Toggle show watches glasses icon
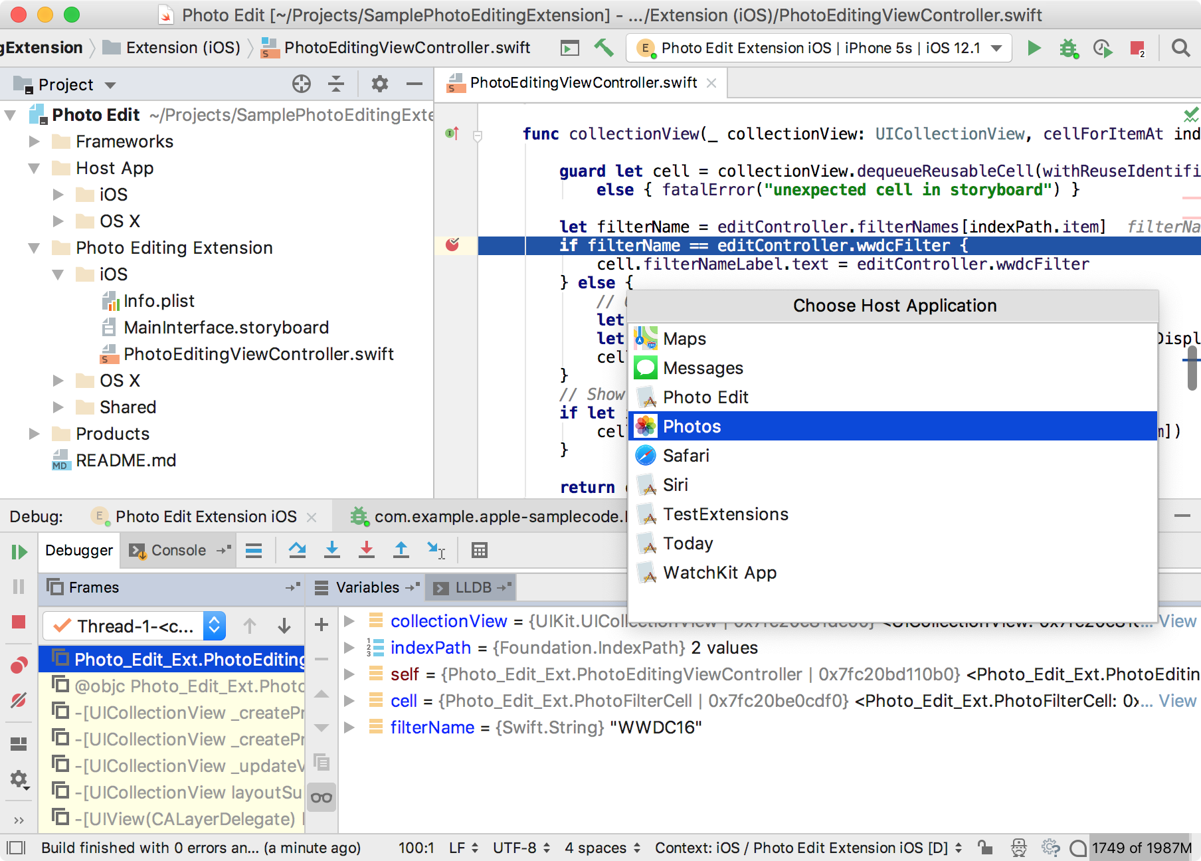This screenshot has width=1201, height=861. coord(322,797)
